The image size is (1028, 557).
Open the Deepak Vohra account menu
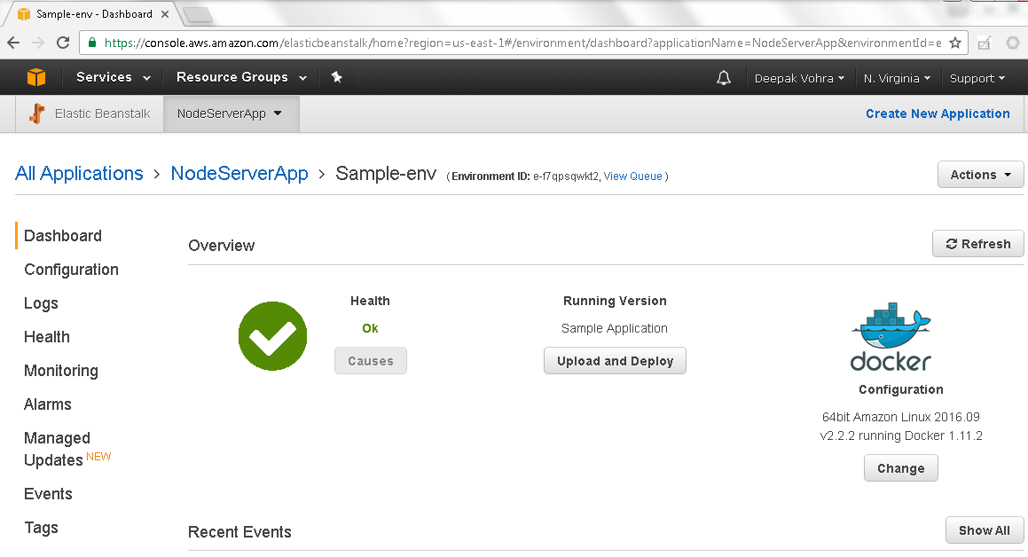(799, 79)
